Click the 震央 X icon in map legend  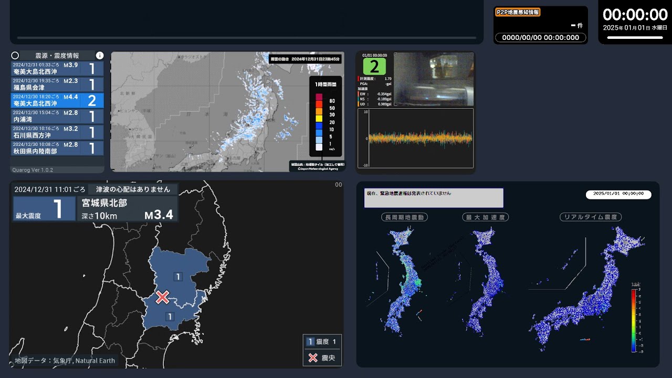click(313, 358)
